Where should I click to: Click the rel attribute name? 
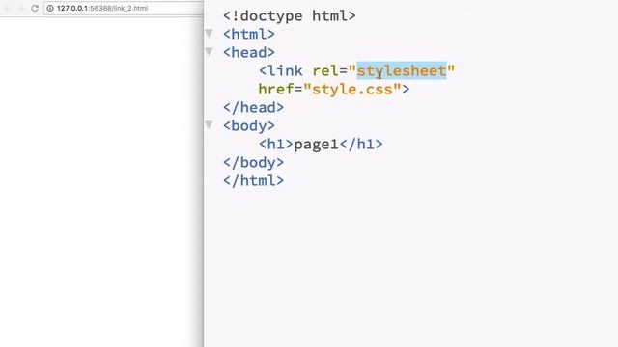[325, 70]
